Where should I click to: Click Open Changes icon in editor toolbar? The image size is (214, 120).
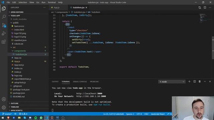(x=200, y=8)
